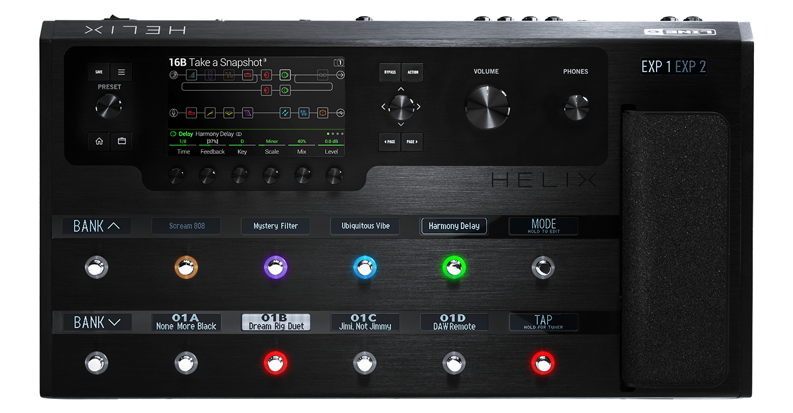Toggle the green-lit Harmony Delay footswitch

[454, 266]
